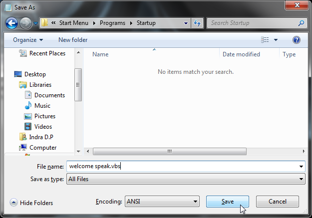
Task: Click the Videos filmstrip icon
Action: coord(28,127)
